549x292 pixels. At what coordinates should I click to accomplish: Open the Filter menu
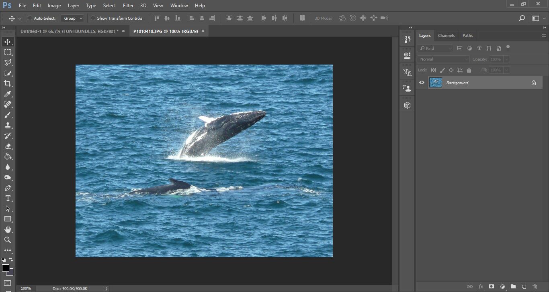click(128, 6)
